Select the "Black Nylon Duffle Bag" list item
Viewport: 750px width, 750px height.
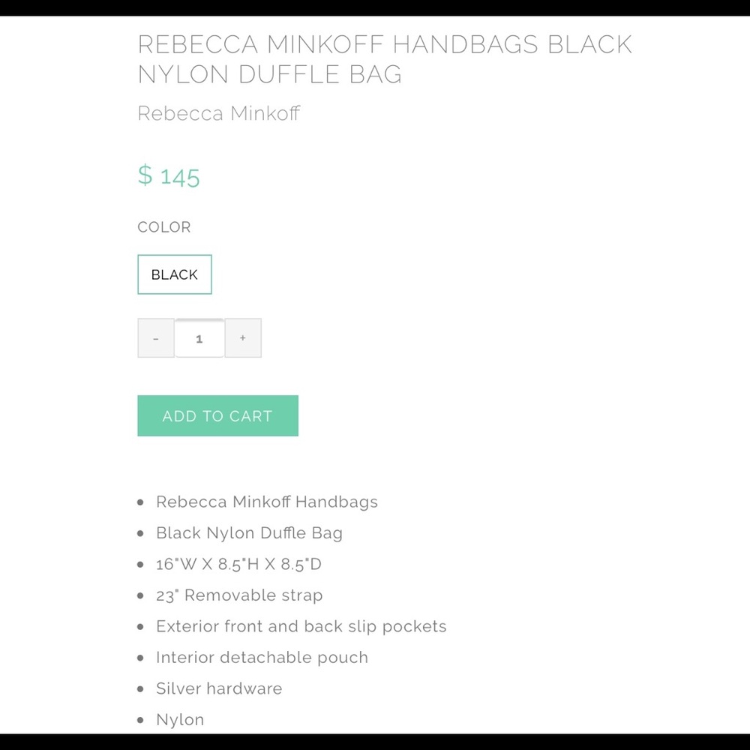coord(249,533)
